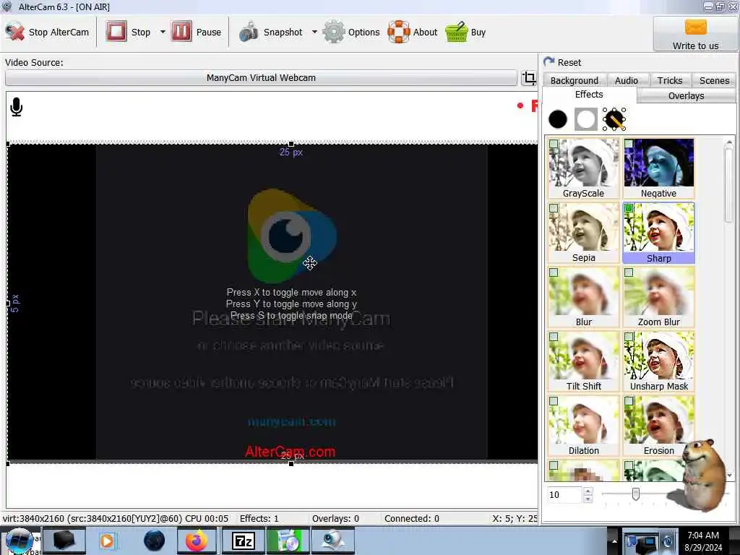The height and width of the screenshot is (555, 740).
Task: Enable the GrayScale effect checkbox
Action: [x=554, y=144]
